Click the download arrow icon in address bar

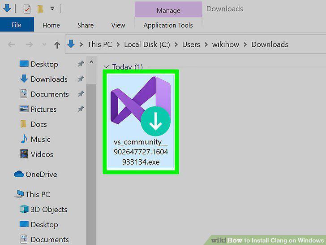pyautogui.click(x=71, y=44)
